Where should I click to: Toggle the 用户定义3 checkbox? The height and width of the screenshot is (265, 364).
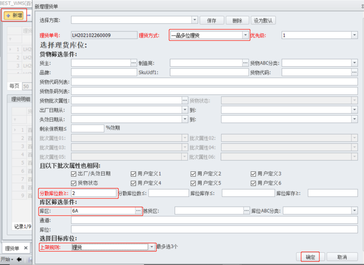pos(253,174)
